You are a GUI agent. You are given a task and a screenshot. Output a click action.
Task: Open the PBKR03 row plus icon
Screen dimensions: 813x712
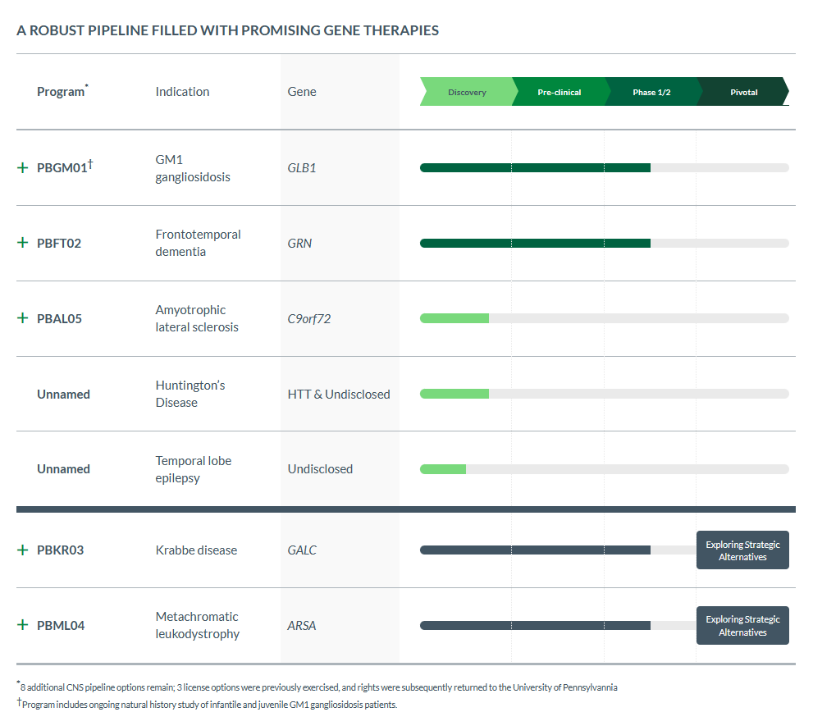[x=22, y=550]
